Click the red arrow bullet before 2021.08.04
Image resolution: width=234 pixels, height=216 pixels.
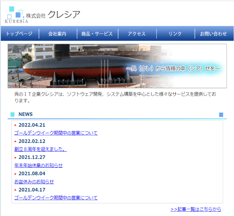[15, 174]
